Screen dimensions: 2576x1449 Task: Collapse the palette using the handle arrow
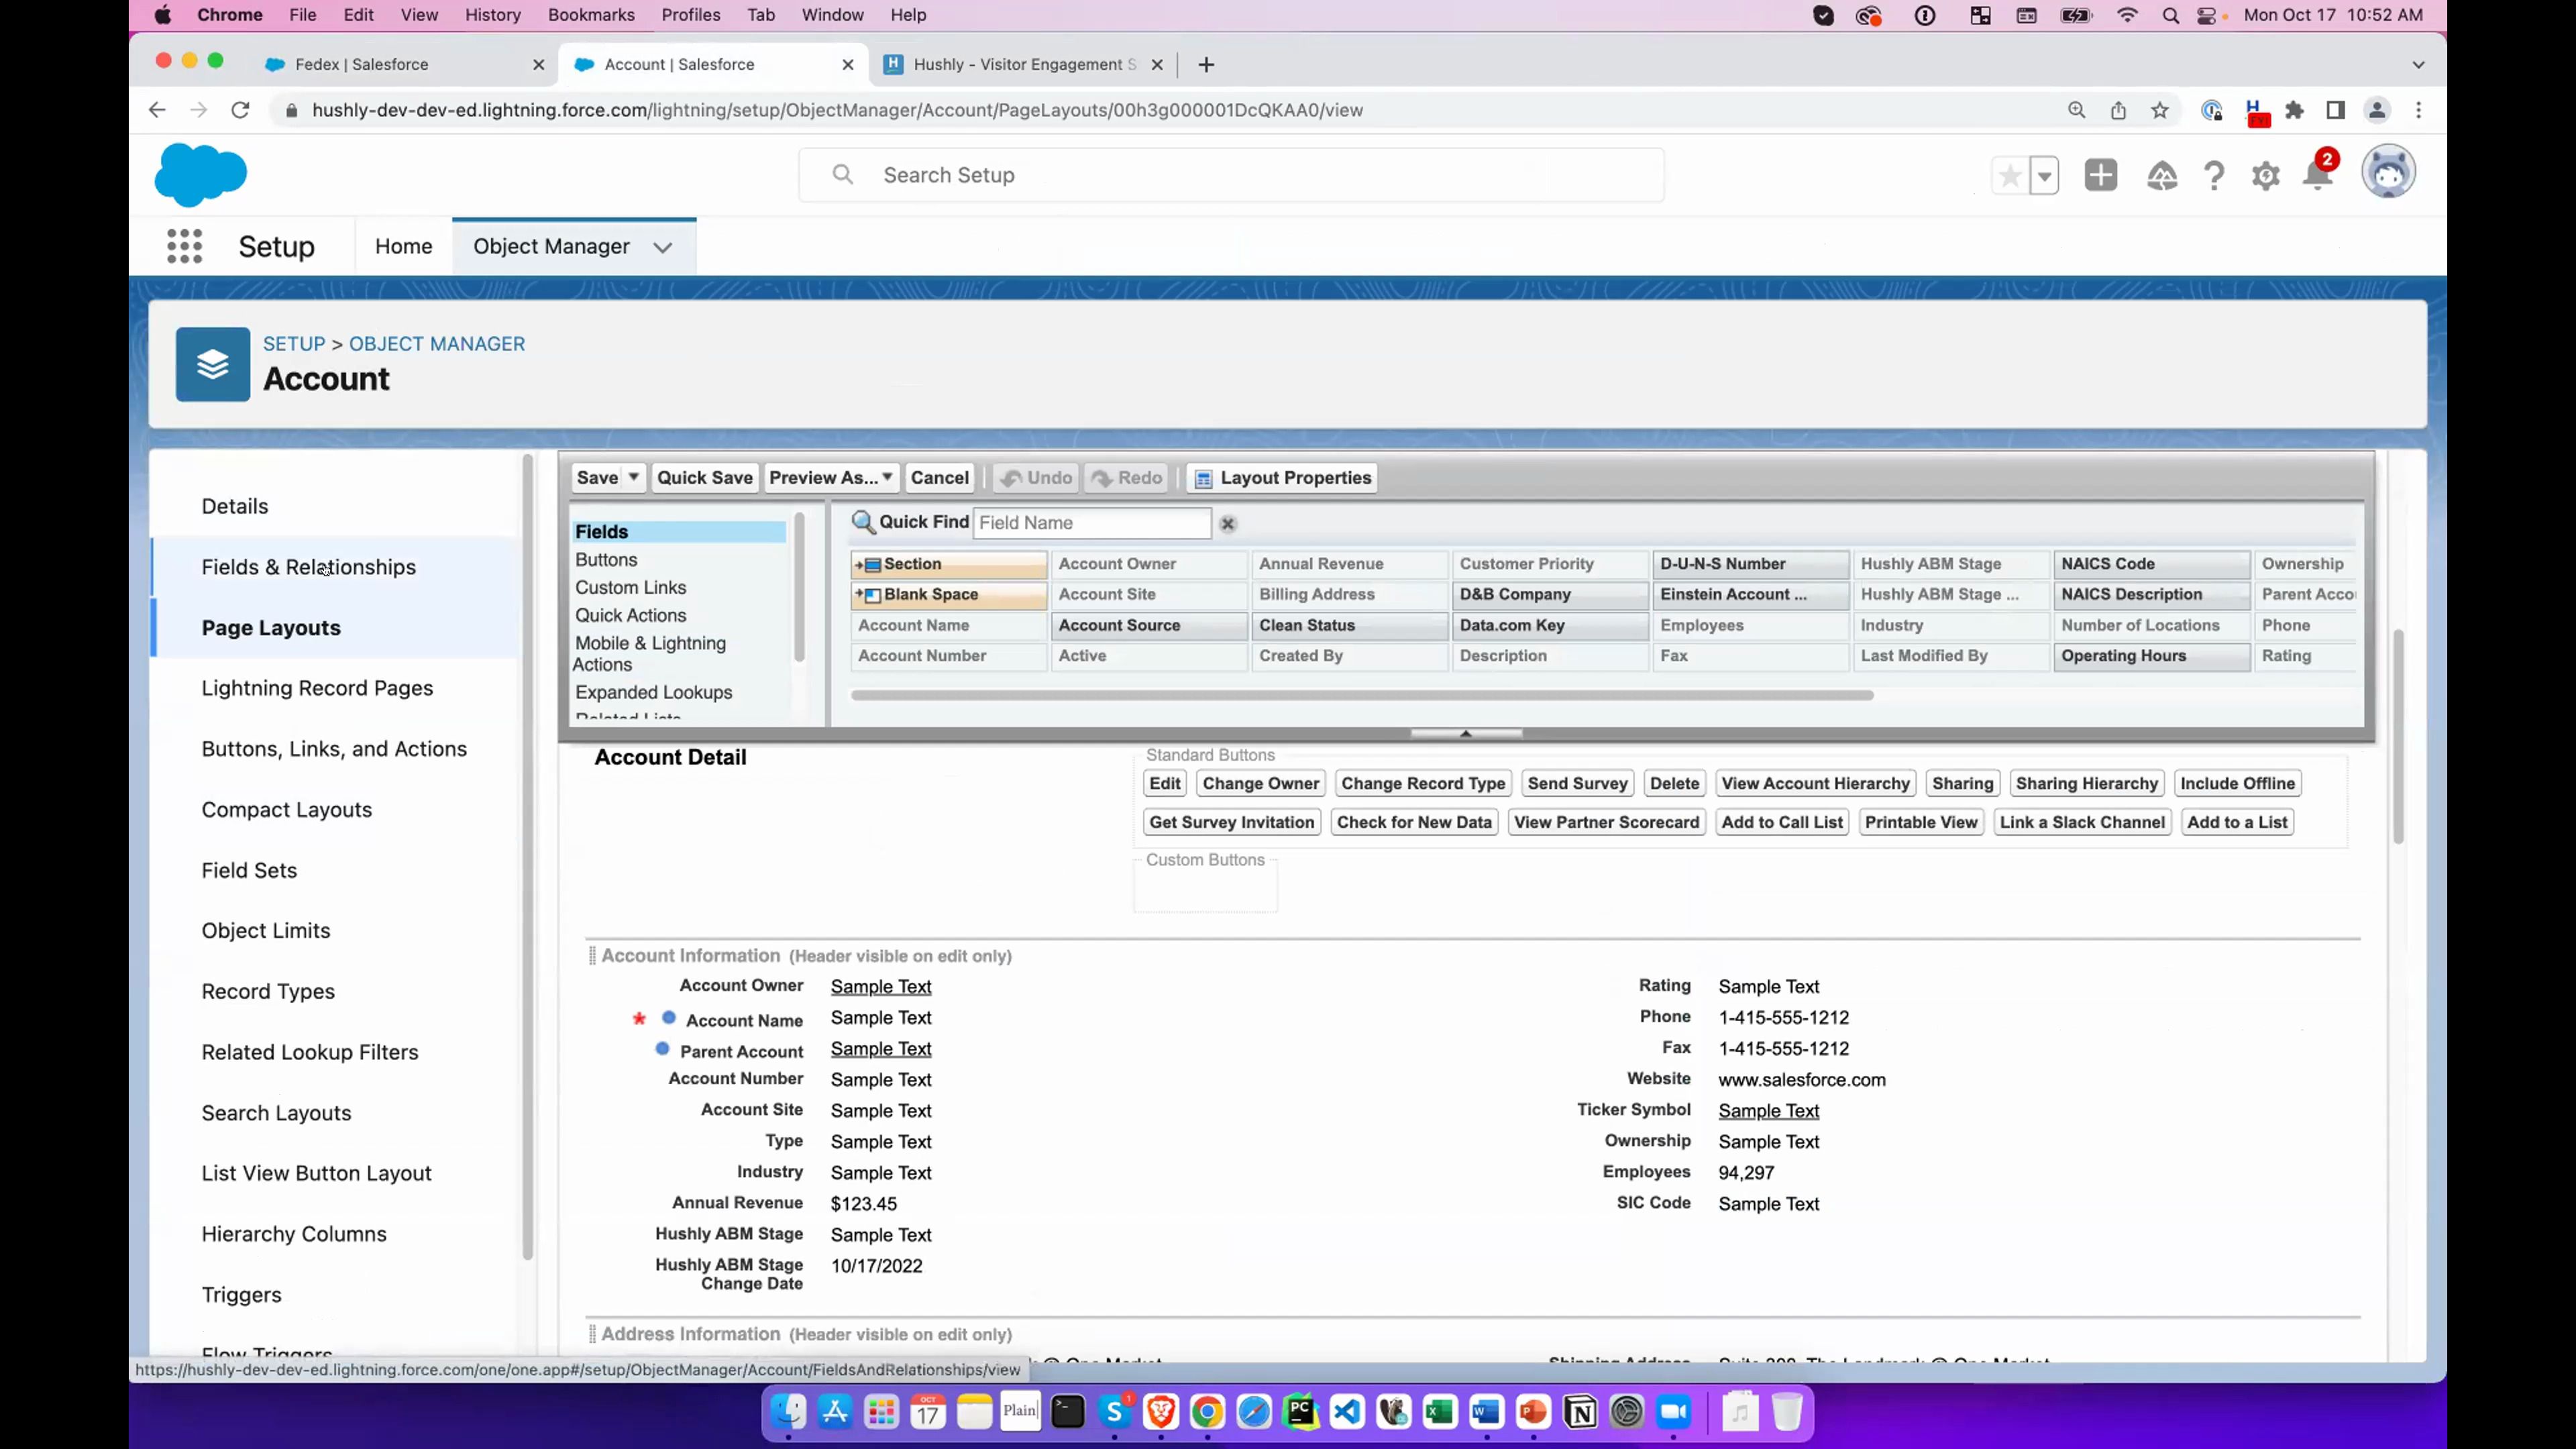pyautogui.click(x=1465, y=733)
